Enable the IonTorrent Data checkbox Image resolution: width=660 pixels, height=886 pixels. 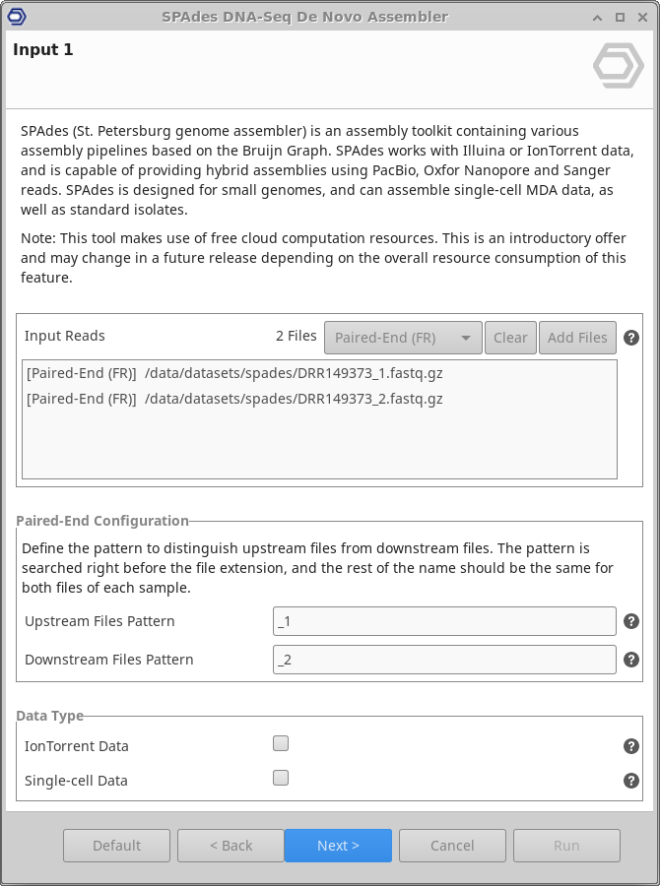tap(281, 743)
